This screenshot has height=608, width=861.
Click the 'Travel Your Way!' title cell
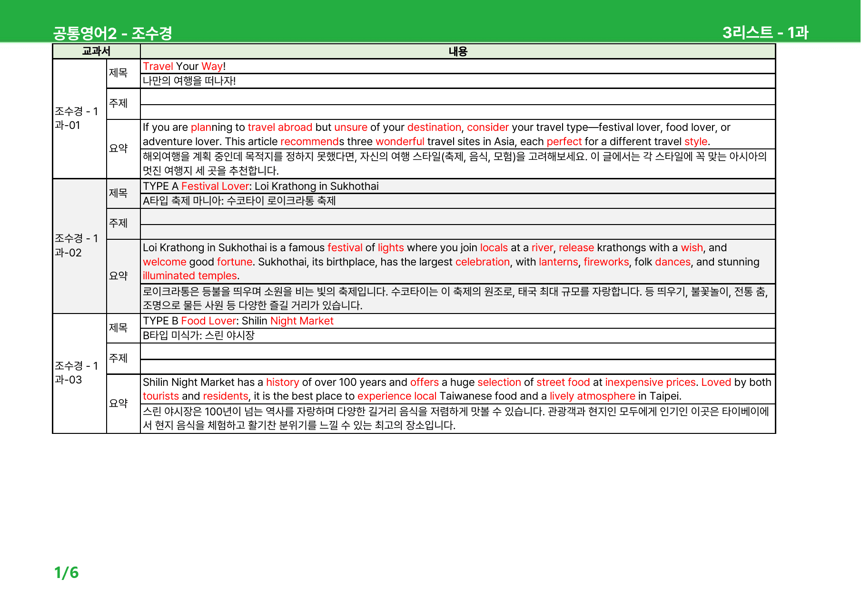click(x=458, y=67)
